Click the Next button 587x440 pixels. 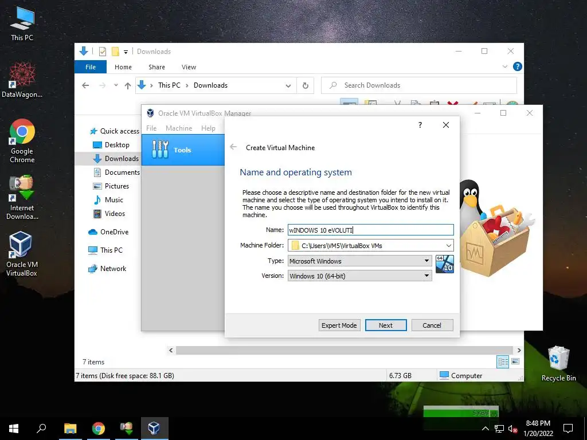click(x=386, y=325)
